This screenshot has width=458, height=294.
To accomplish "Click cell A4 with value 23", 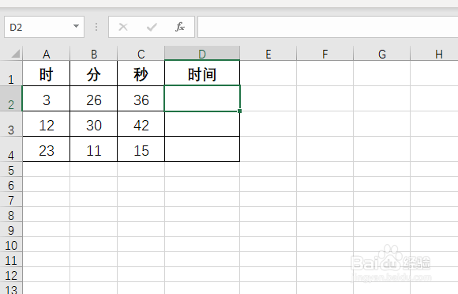I will point(46,149).
